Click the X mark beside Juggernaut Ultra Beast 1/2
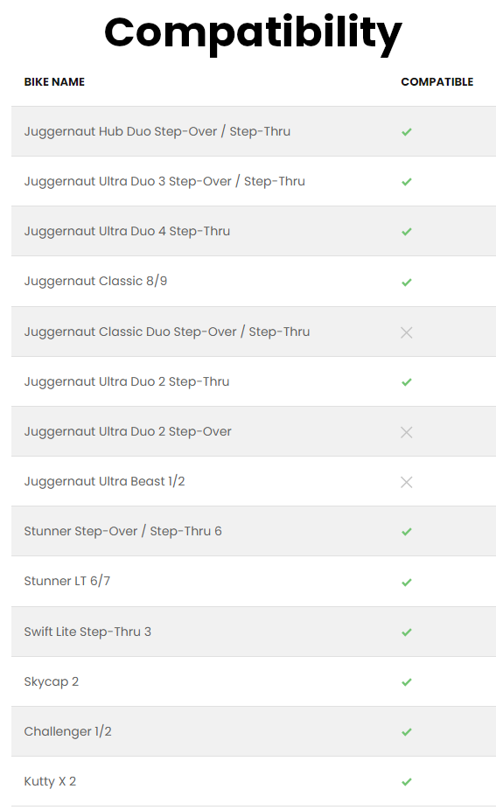496x810 pixels. pyautogui.click(x=407, y=482)
